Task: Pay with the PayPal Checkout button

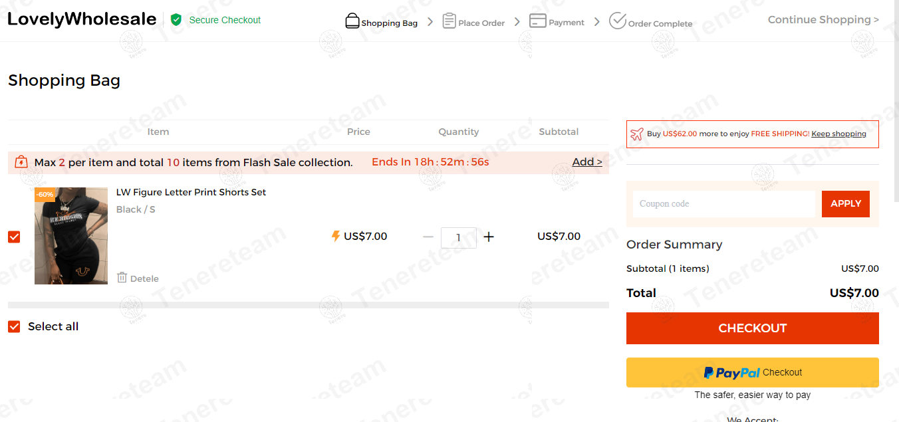Action: (x=753, y=373)
